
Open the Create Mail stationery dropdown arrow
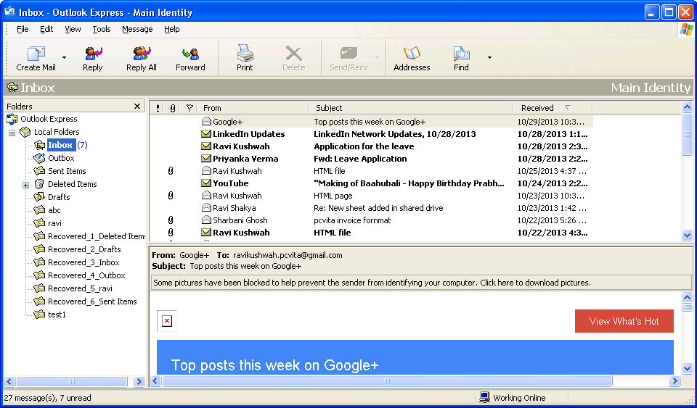point(64,58)
